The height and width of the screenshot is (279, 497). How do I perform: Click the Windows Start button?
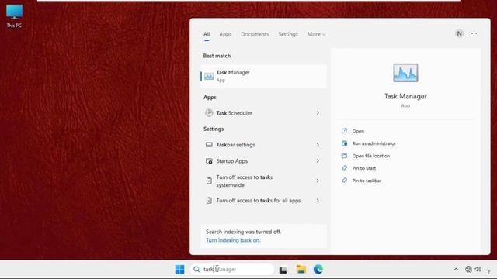point(179,269)
